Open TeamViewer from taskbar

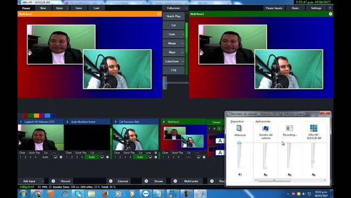click(x=146, y=194)
